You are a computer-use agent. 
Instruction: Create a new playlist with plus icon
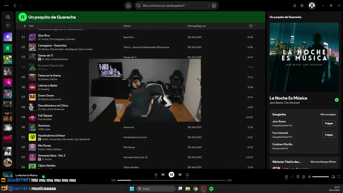pyautogui.click(x=8, y=25)
